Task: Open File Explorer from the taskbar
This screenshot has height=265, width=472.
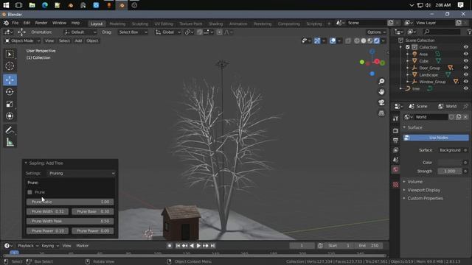Action: 32,5
